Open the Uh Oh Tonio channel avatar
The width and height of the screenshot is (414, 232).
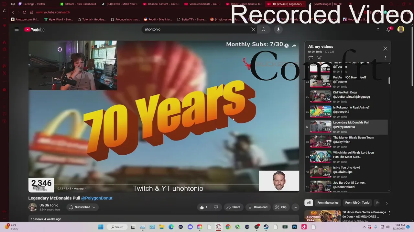pyautogui.click(x=33, y=207)
